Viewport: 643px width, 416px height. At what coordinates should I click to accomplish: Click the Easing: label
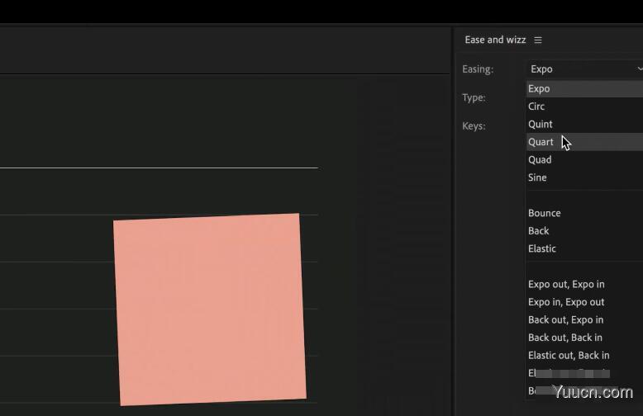click(478, 69)
